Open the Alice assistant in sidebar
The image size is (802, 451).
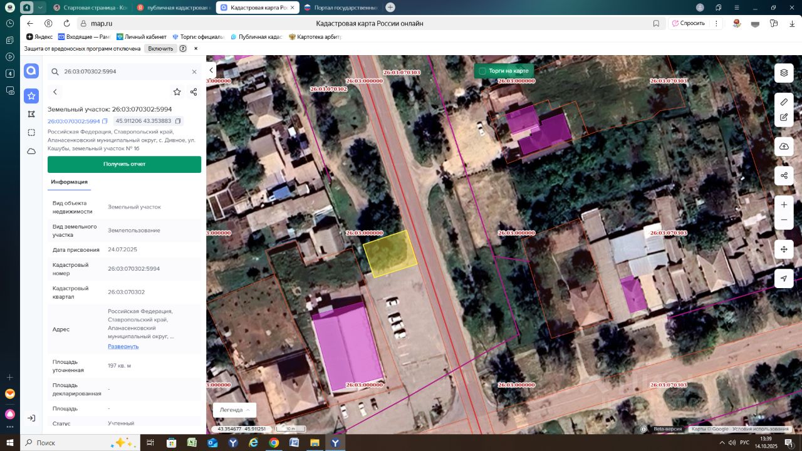click(x=10, y=414)
